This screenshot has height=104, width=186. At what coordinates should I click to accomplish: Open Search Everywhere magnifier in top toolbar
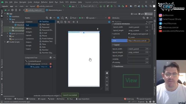[x=151, y=6]
